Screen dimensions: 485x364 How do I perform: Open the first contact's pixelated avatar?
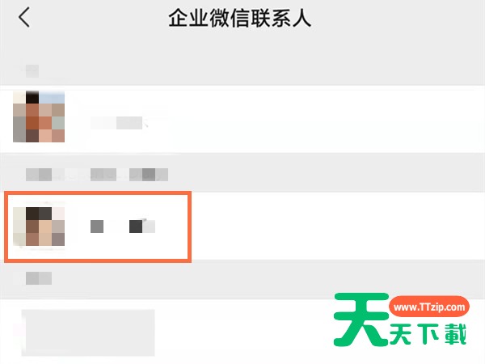[x=39, y=116]
